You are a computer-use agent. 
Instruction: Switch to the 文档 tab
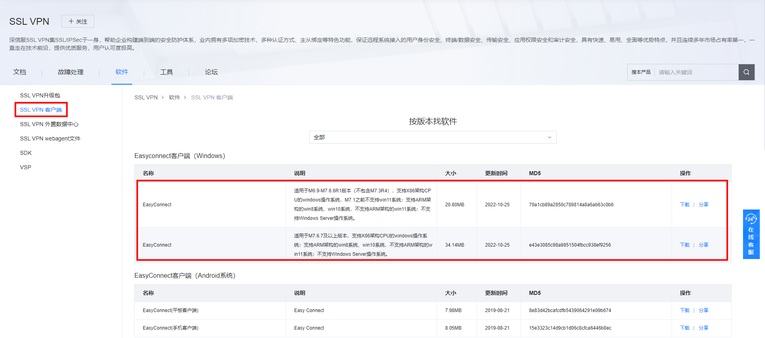tap(20, 72)
